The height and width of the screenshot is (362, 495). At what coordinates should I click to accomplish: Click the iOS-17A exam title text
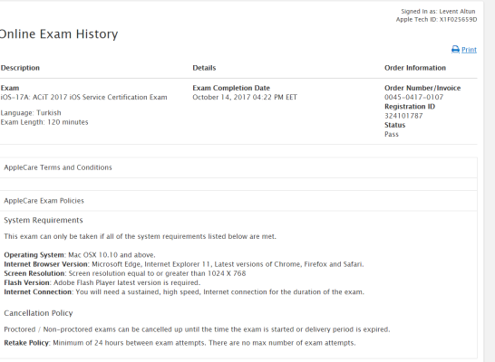83,97
